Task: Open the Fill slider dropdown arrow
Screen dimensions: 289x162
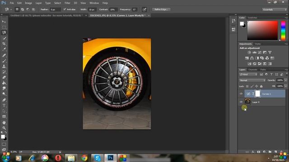Action: [x=286, y=86]
